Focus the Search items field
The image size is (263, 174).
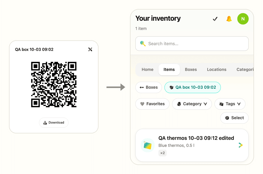192,44
